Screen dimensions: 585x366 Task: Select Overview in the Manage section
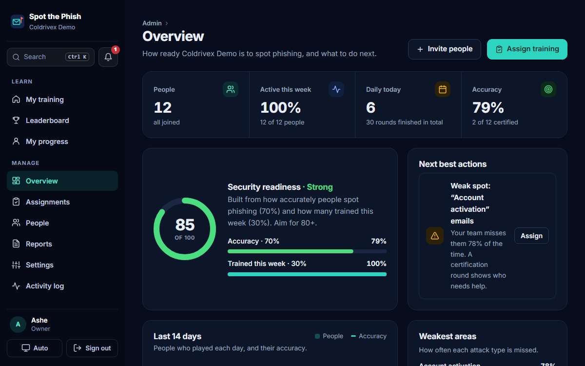[x=62, y=181]
